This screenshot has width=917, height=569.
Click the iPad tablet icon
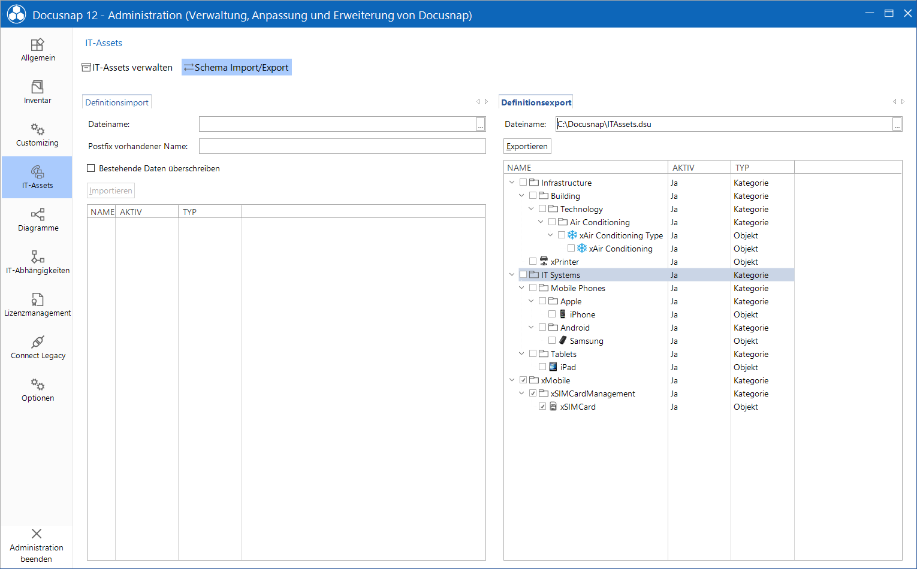(553, 367)
